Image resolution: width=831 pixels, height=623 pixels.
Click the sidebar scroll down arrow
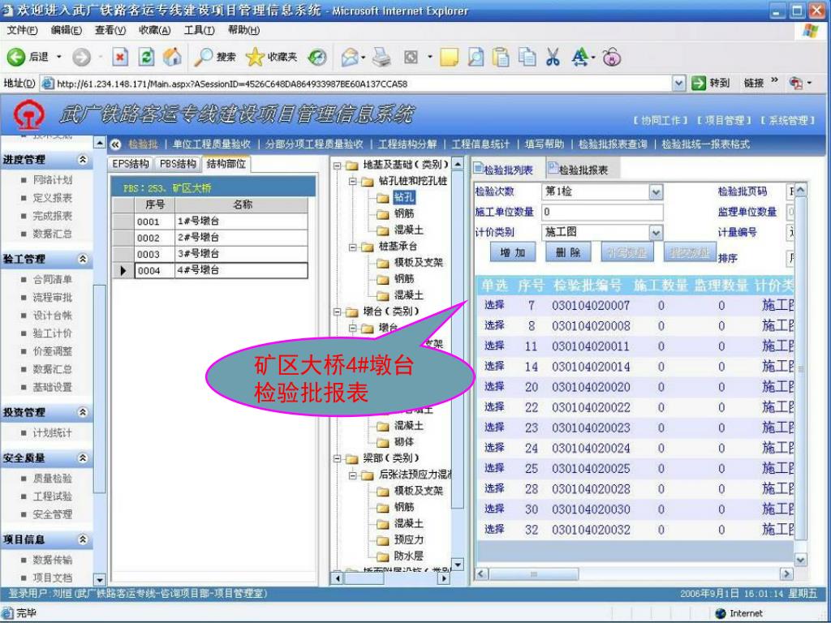(x=99, y=579)
